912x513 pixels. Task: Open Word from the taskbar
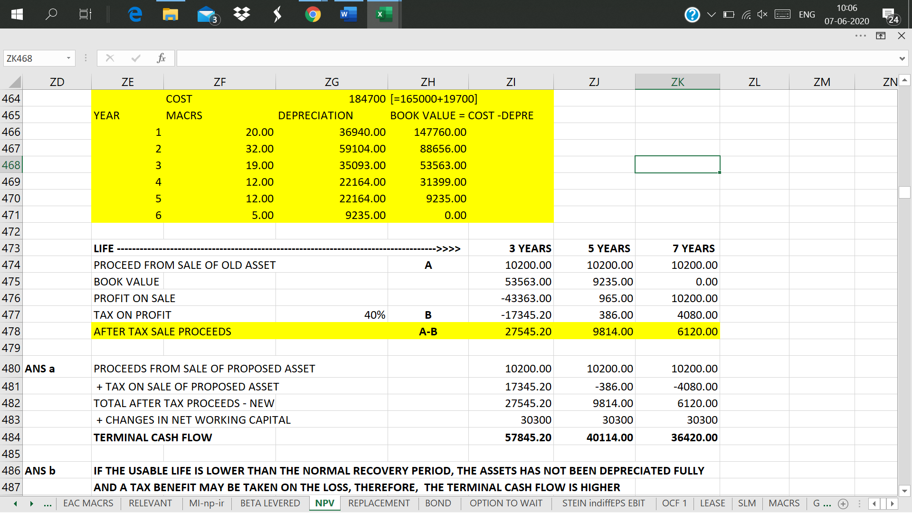[348, 14]
